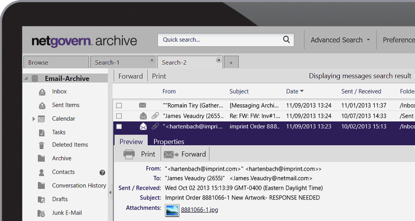The width and height of the screenshot is (415, 221).
Task: Tick the checkbox for Romain Tiry message
Action: 119,106
